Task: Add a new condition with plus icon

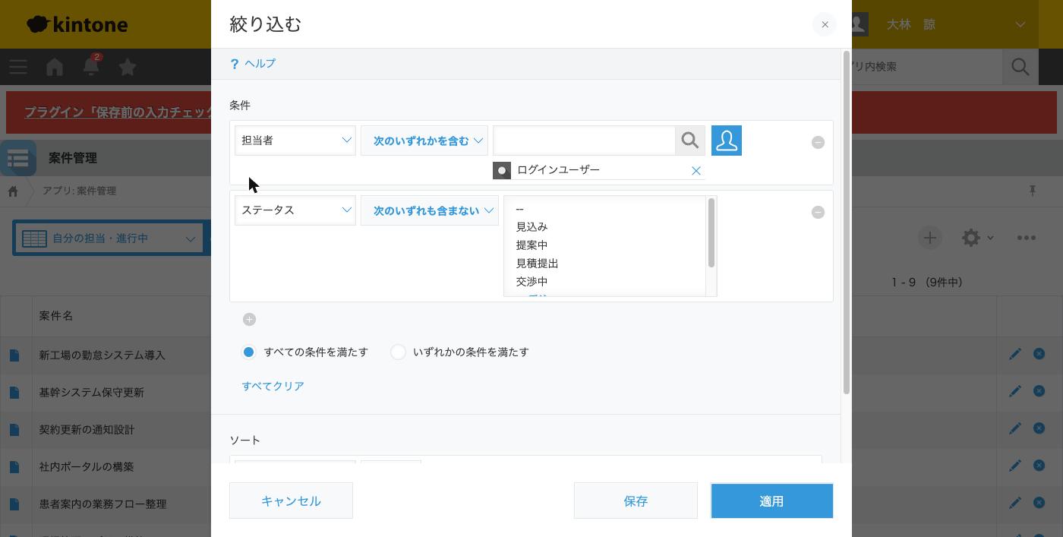Action: click(249, 319)
